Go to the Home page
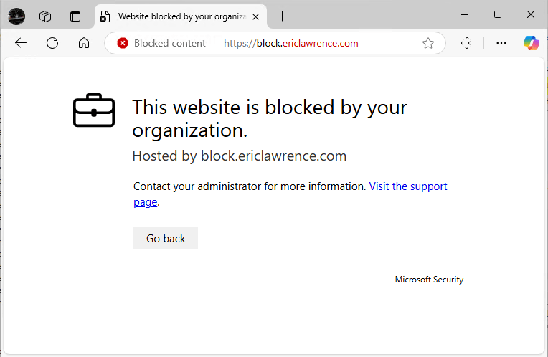 click(x=84, y=43)
